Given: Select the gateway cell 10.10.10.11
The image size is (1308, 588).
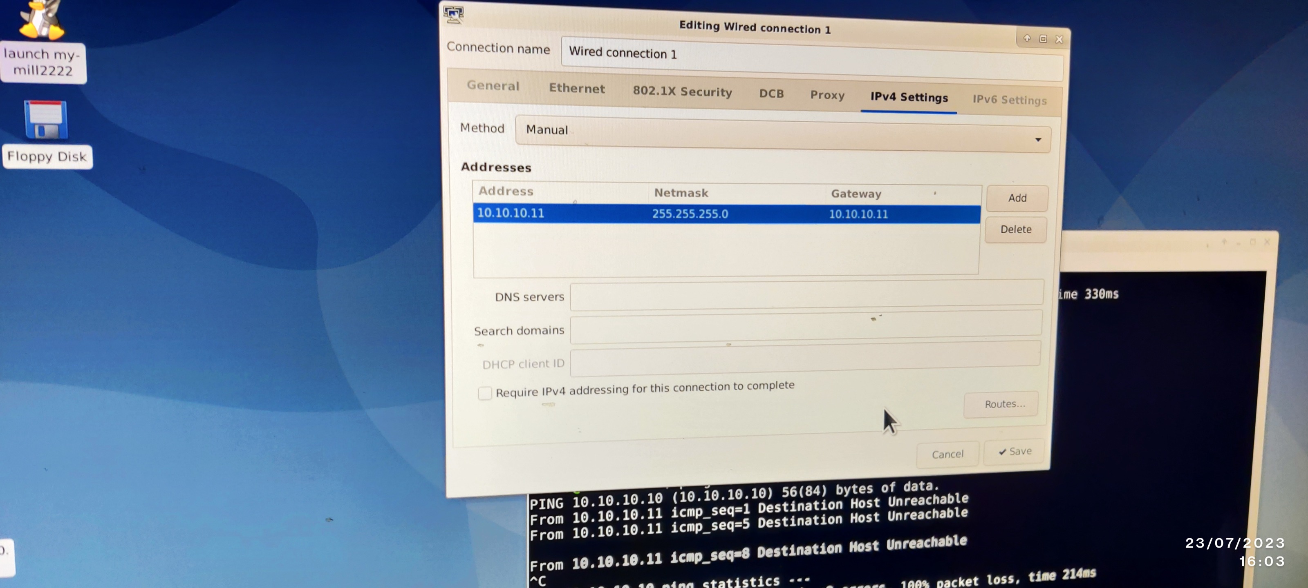Looking at the screenshot, I should (858, 214).
